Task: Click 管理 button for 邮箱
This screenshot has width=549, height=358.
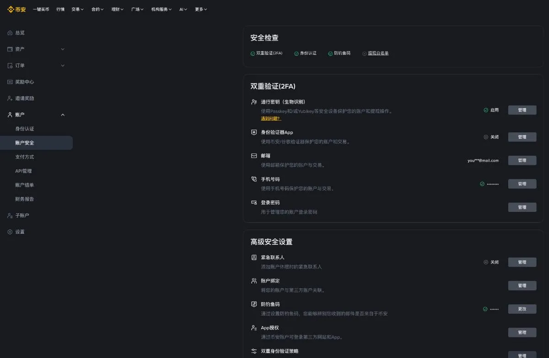Action: click(x=522, y=160)
